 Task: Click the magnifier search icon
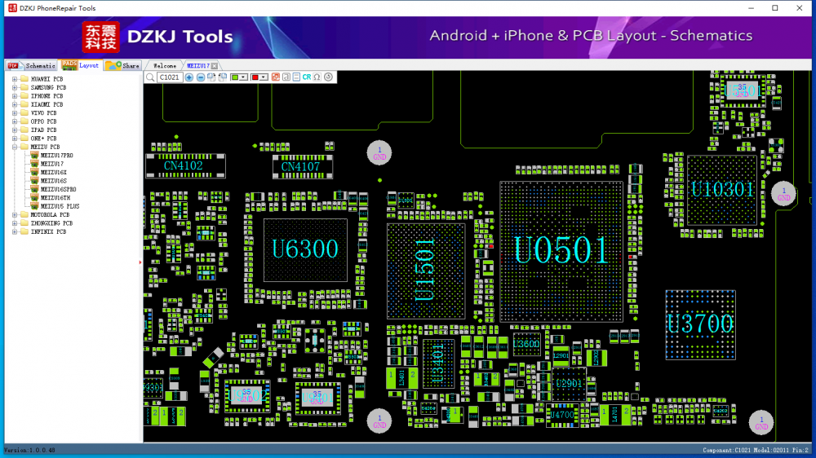point(150,77)
